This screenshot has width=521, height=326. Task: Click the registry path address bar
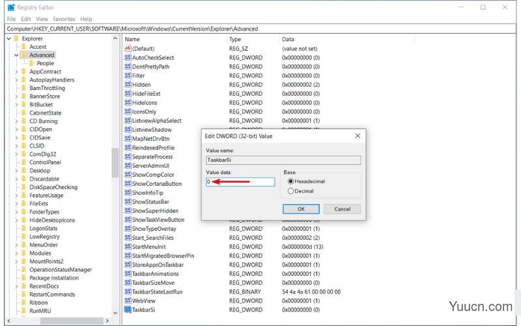[260, 29]
